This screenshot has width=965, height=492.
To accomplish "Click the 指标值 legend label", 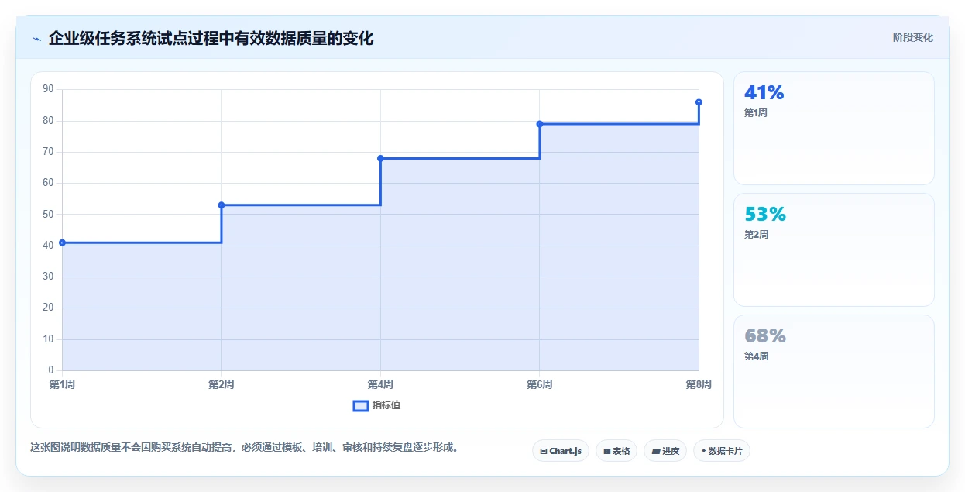I will (x=386, y=405).
